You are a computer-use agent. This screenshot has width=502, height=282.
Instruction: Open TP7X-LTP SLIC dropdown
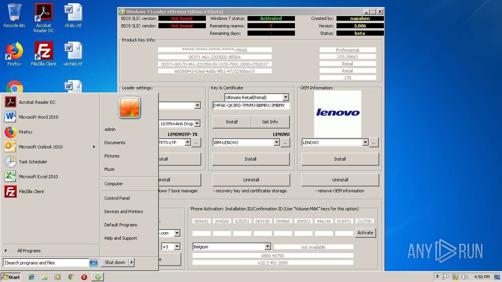[x=187, y=143]
